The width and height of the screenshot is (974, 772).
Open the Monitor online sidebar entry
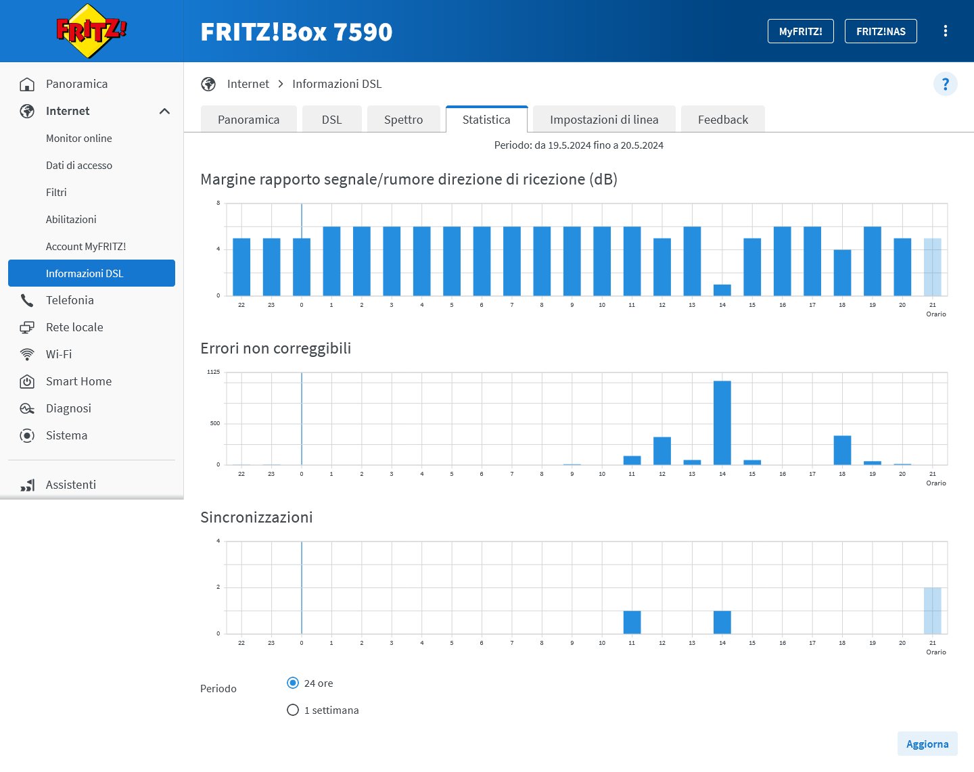pos(79,138)
